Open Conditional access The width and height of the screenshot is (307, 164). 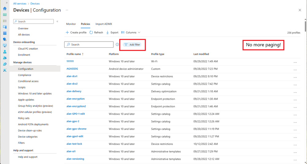(x=28, y=81)
